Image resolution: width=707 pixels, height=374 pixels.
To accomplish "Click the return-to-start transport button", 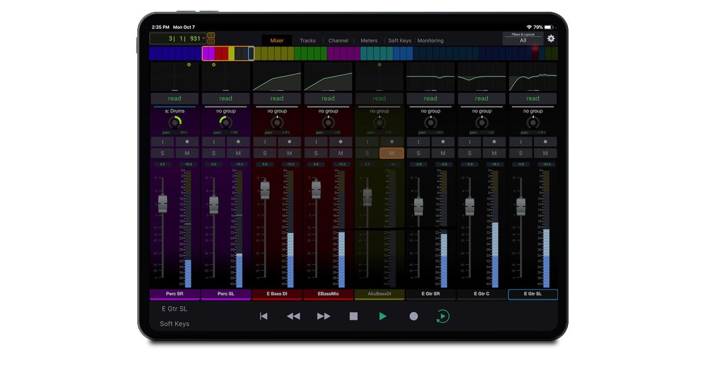I will pyautogui.click(x=263, y=316).
